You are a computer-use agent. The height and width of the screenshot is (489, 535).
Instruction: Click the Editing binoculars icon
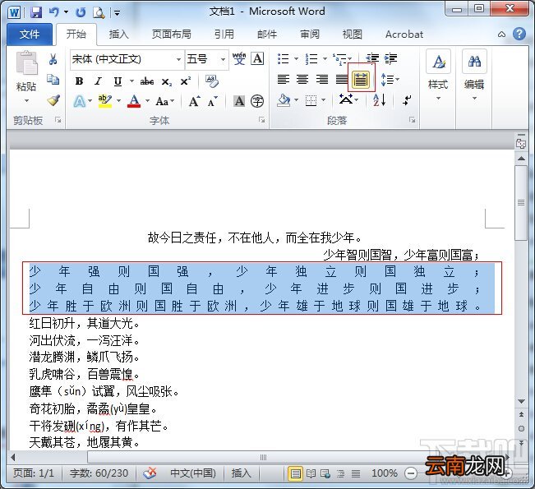[x=474, y=62]
